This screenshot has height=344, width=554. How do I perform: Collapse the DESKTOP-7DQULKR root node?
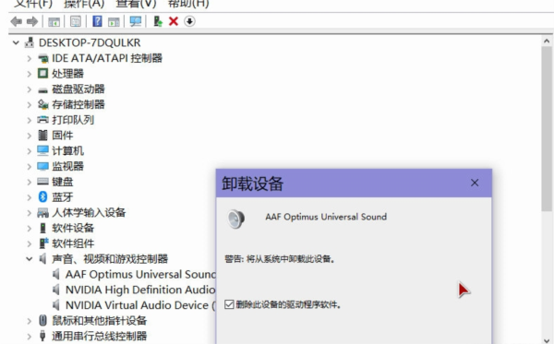tap(16, 43)
